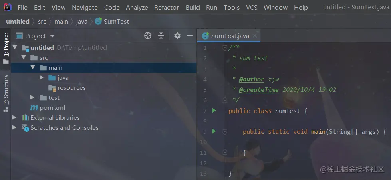The height and width of the screenshot is (180, 391).
Task: Collapse the src folder node
Action: click(x=24, y=57)
